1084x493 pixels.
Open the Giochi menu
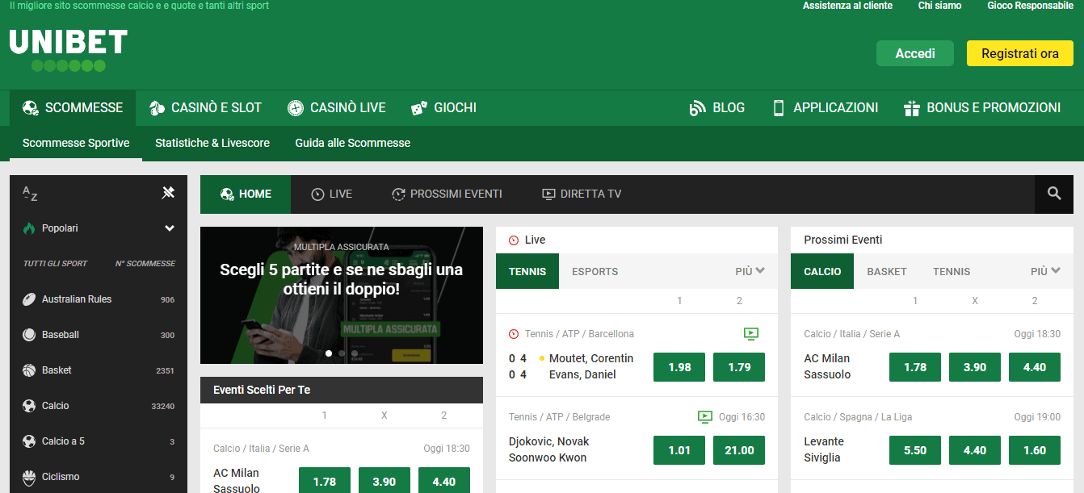[x=443, y=108]
